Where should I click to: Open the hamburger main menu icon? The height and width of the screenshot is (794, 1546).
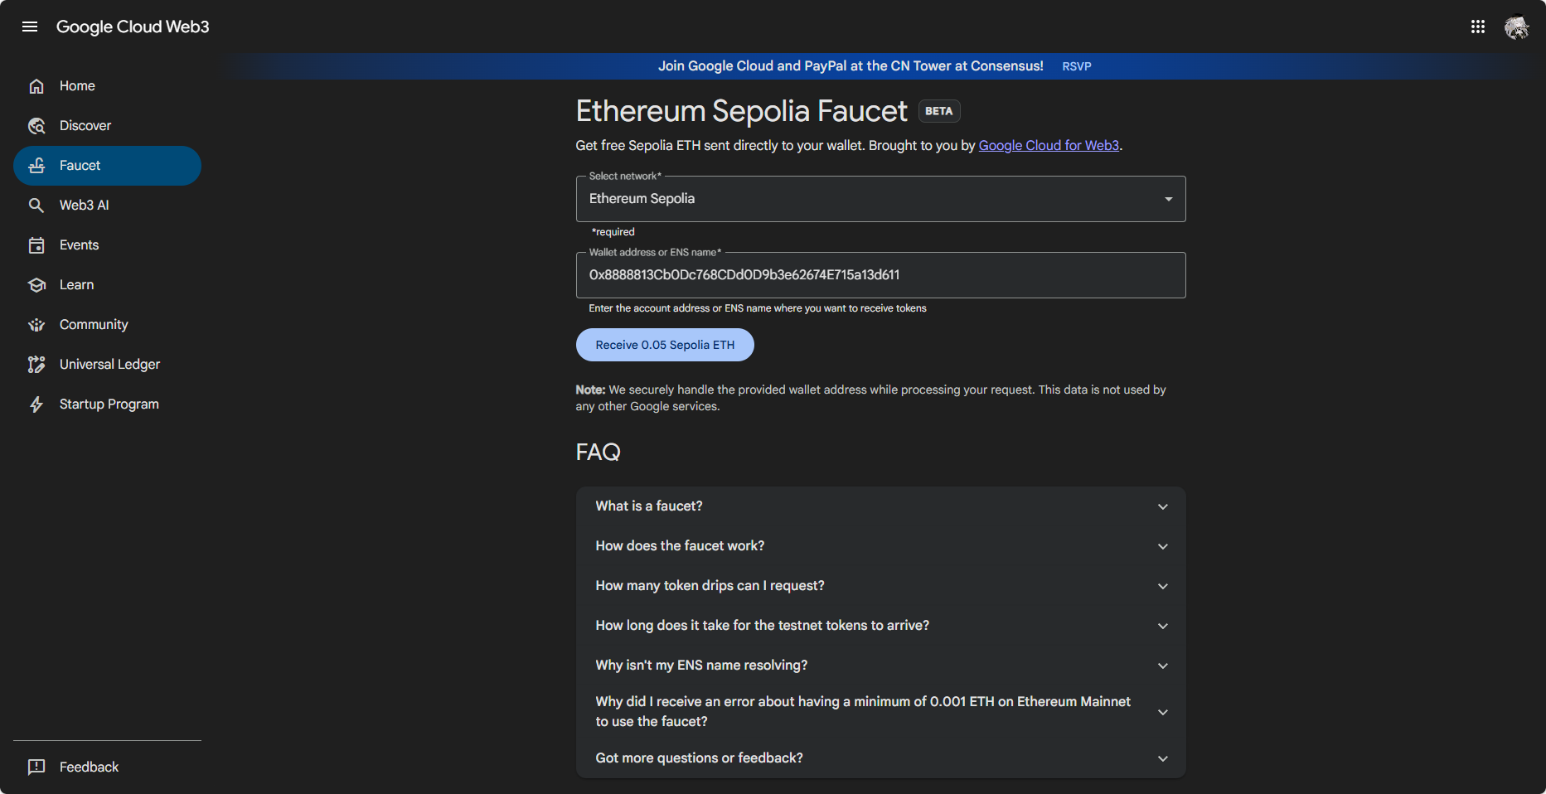point(30,27)
